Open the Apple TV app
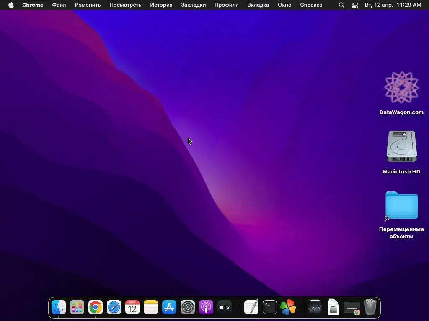Image resolution: width=429 pixels, height=321 pixels. click(225, 307)
